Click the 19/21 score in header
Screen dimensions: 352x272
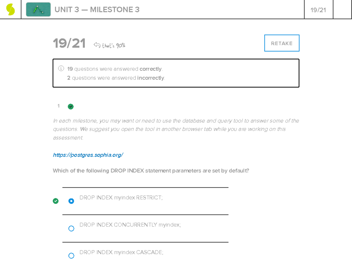[318, 10]
